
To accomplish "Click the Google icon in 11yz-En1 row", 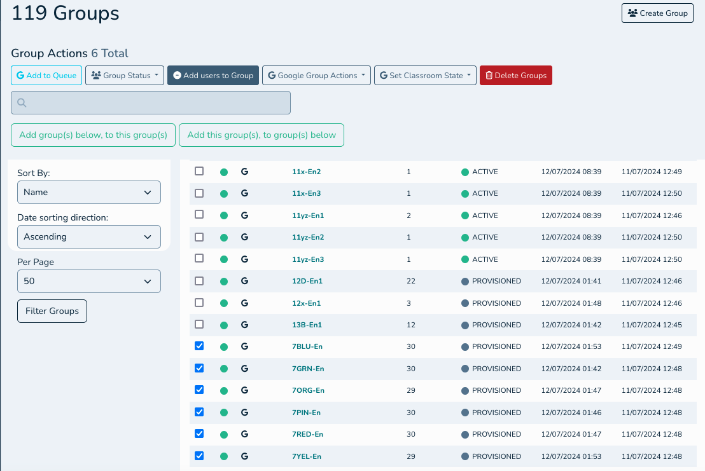I will pos(244,215).
